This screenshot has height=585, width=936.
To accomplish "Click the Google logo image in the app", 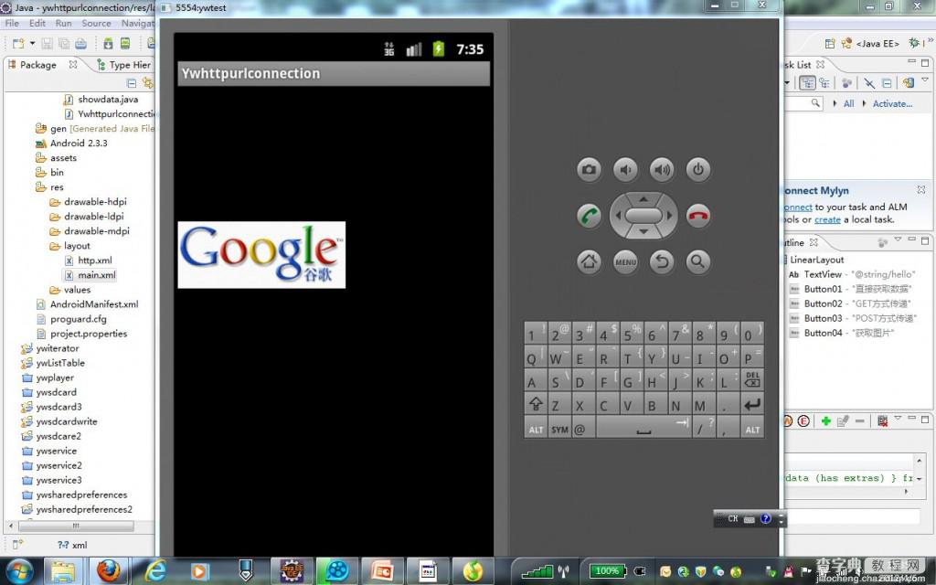I will (261, 255).
